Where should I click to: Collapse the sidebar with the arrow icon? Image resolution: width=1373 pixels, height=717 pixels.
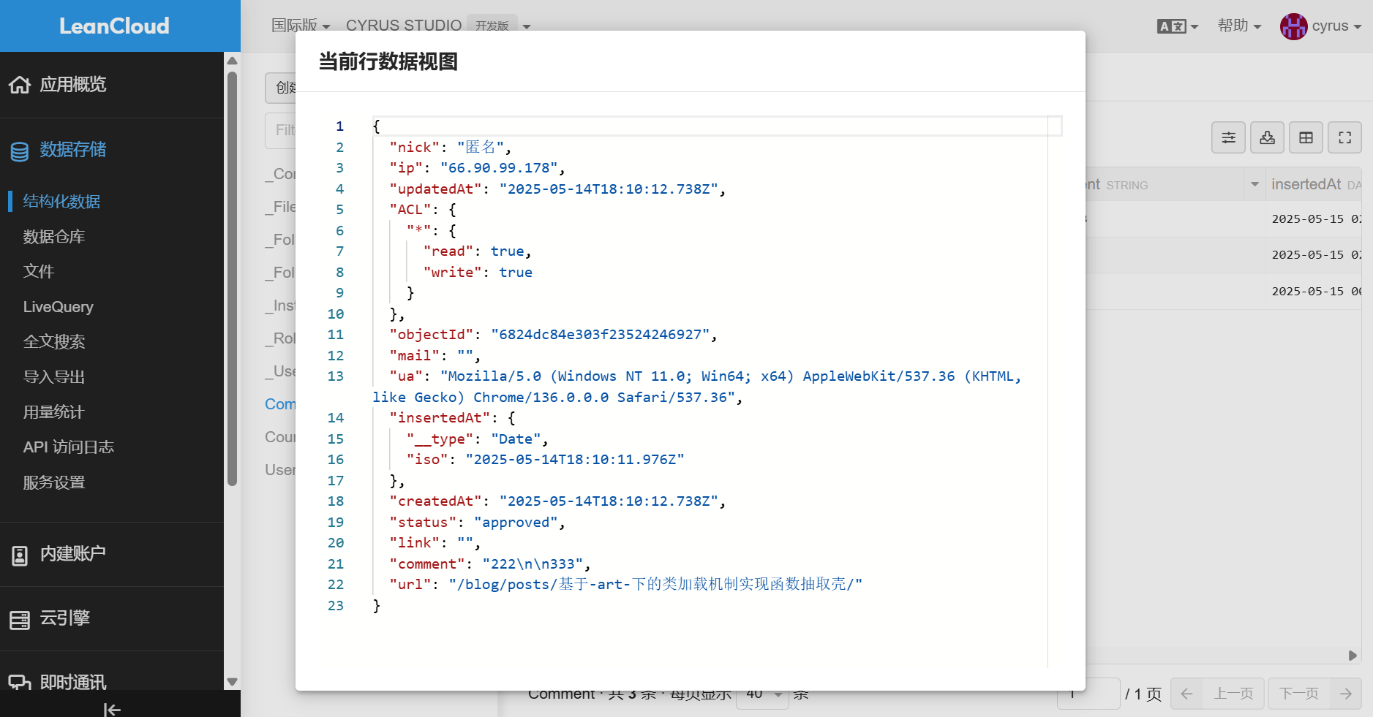point(112,709)
